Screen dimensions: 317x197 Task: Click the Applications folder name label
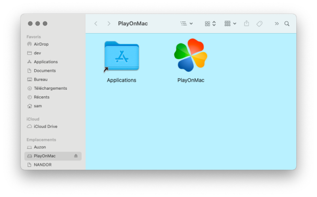tap(121, 80)
